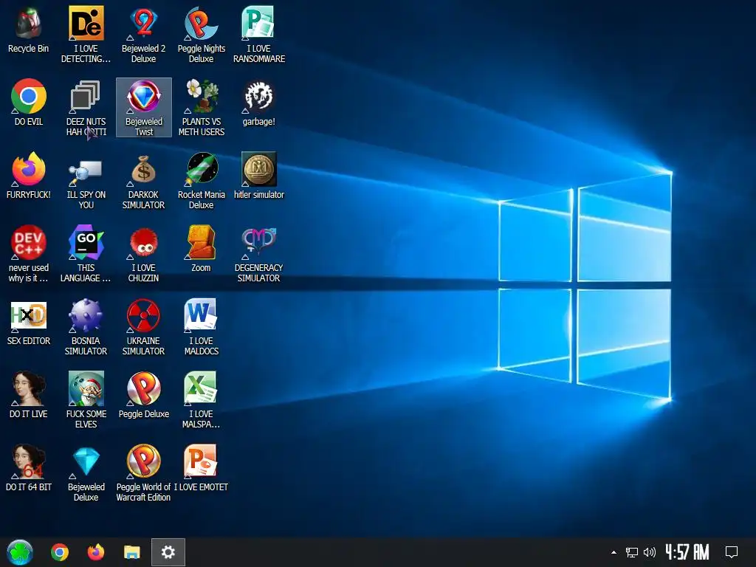This screenshot has height=567, width=756.
Task: Open the DEGENERACY SIMULATOR shortcut
Action: tap(259, 254)
